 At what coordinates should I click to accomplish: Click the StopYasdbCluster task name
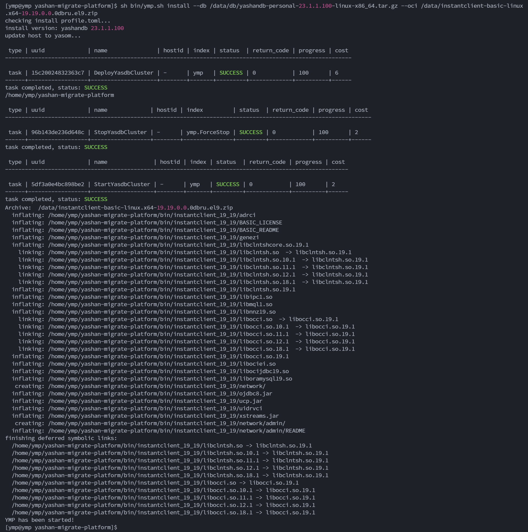(120, 132)
